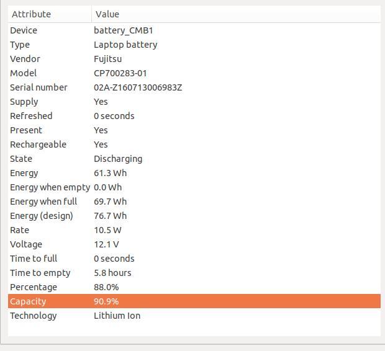The width and height of the screenshot is (385, 351).
Task: Select the Vendor attribute row
Action: coord(194,59)
